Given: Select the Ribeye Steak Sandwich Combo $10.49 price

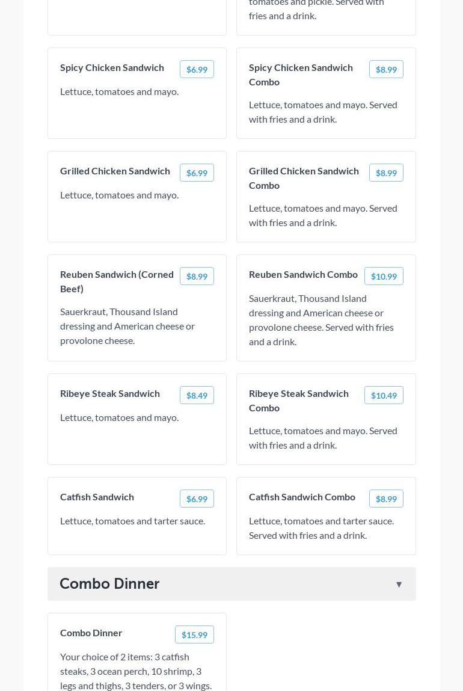Looking at the screenshot, I should click(x=384, y=395).
